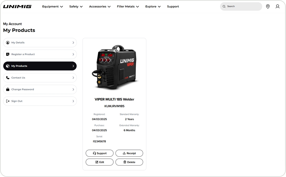Click the UNIMIG logo
The width and height of the screenshot is (286, 177).
tap(17, 6)
